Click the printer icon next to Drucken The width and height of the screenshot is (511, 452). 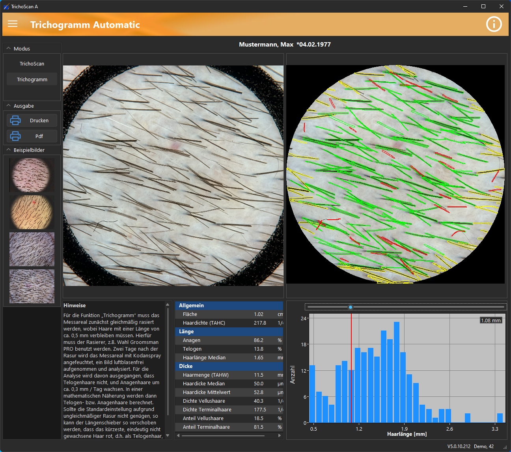15,120
